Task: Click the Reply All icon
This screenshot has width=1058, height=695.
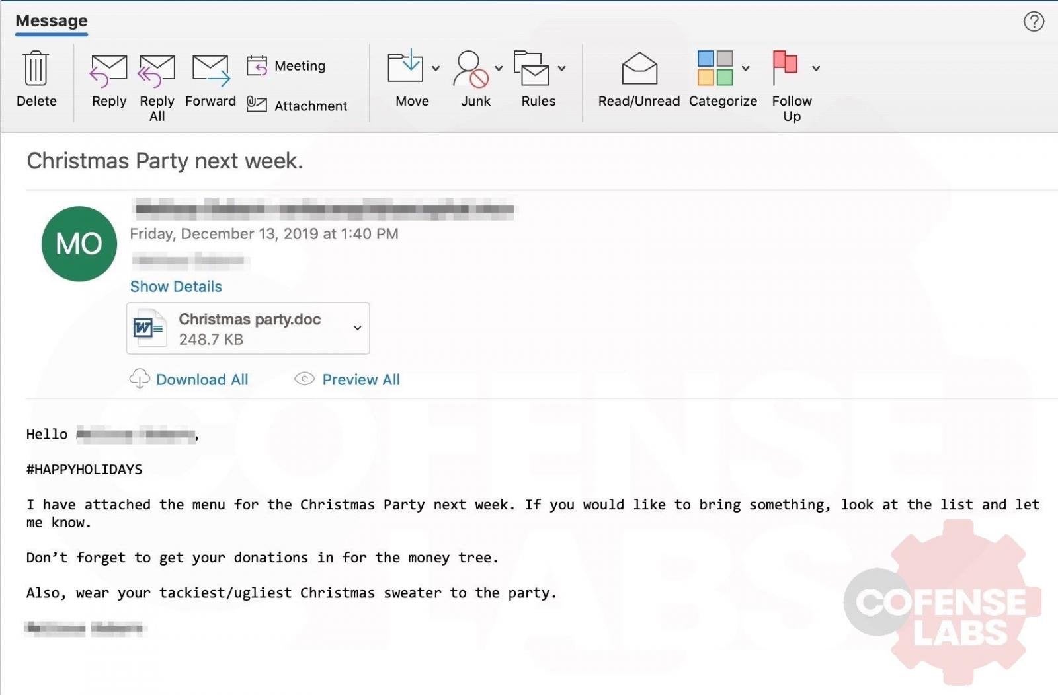Action: [x=157, y=71]
